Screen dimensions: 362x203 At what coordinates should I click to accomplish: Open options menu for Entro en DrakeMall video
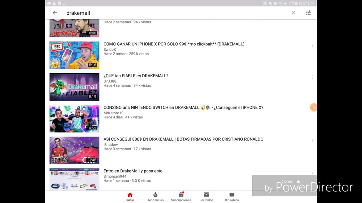312,172
